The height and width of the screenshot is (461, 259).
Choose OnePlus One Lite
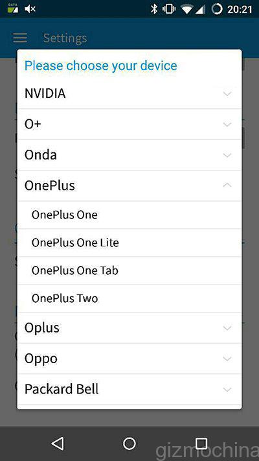click(129, 243)
